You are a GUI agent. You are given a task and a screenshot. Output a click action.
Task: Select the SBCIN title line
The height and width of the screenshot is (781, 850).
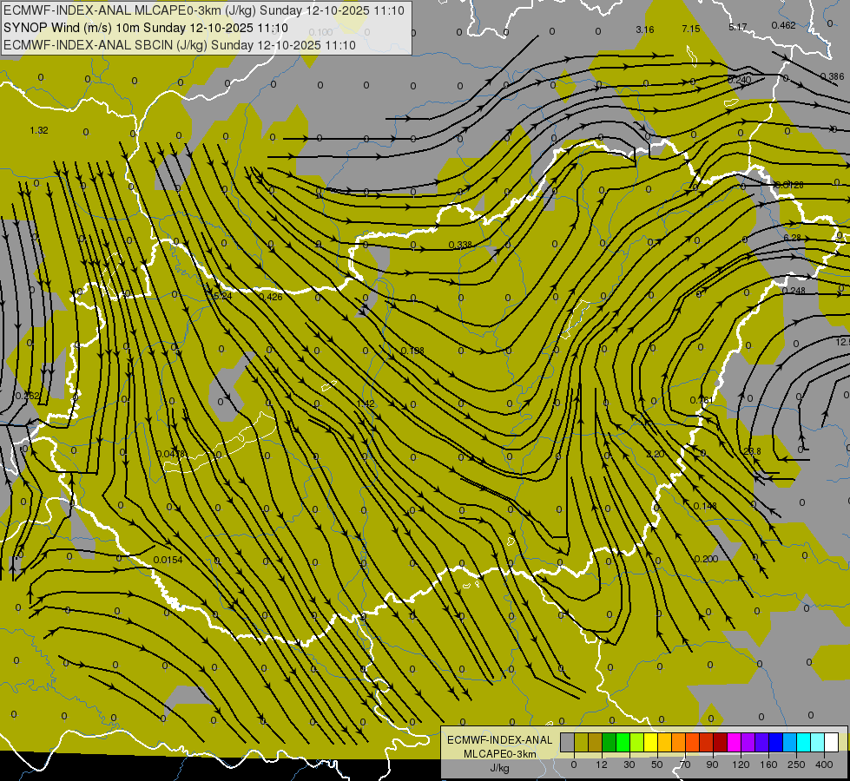click(x=180, y=45)
